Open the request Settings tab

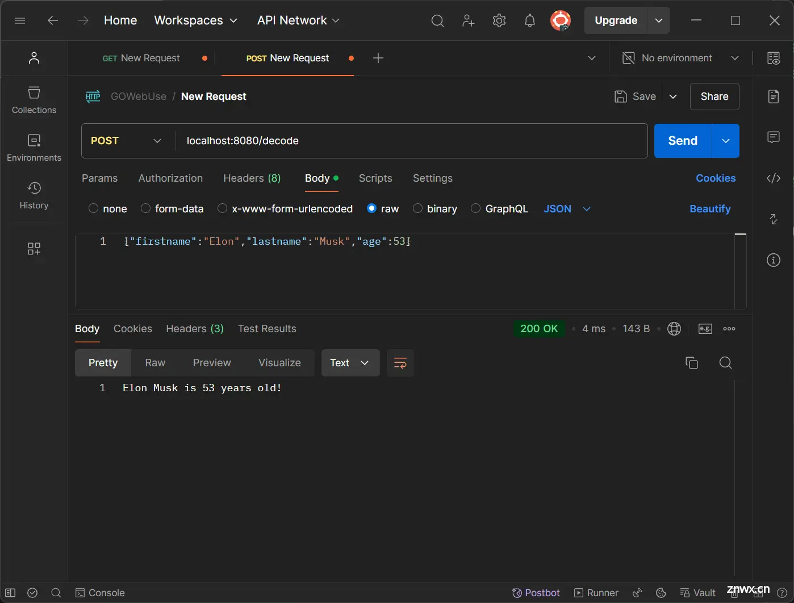click(433, 178)
